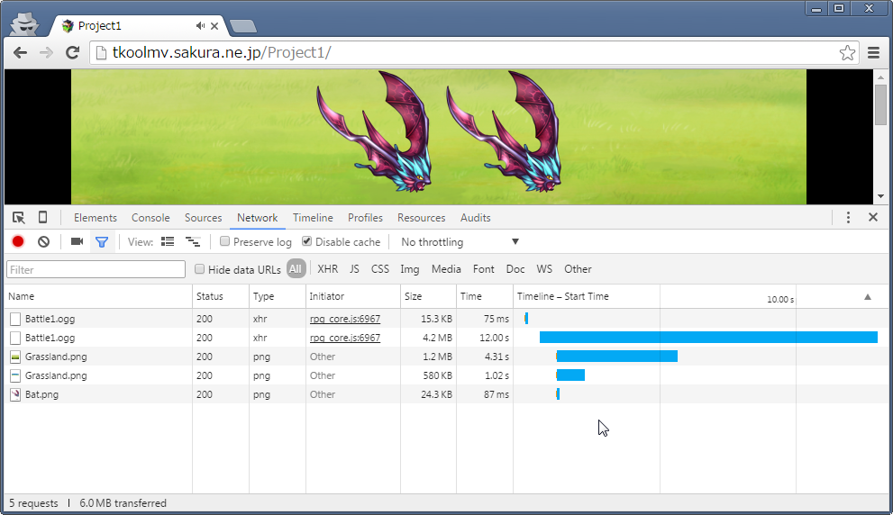
Task: Mute tab via speaker icon
Action: (x=200, y=25)
